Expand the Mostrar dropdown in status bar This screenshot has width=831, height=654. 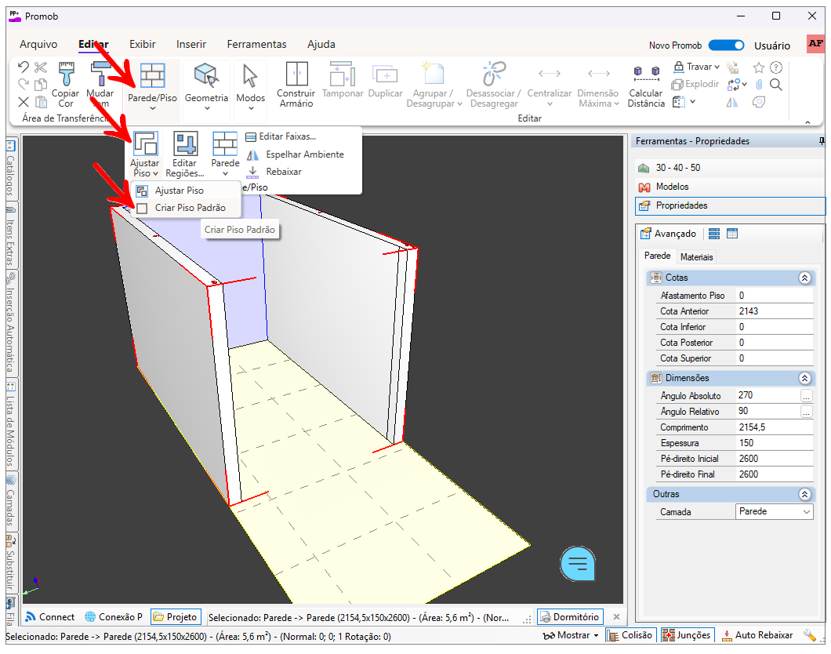point(571,635)
